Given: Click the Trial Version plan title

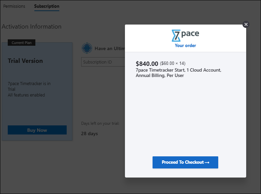Looking at the screenshot, I should [x=25, y=61].
